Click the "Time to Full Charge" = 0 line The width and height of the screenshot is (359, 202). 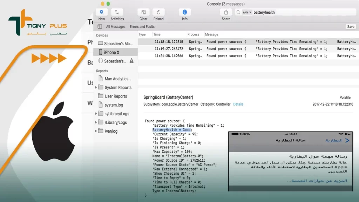click(177, 182)
